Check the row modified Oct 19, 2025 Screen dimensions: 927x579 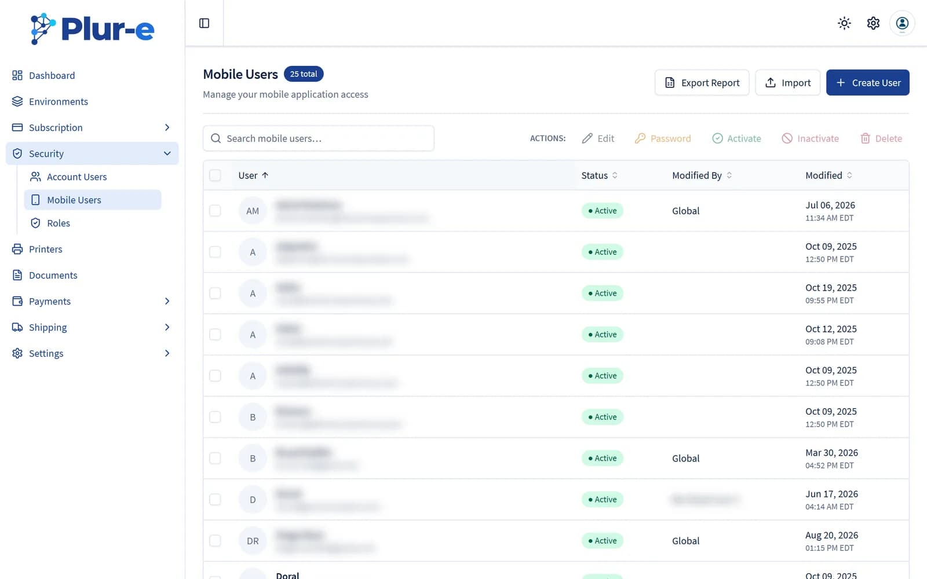[x=215, y=294]
